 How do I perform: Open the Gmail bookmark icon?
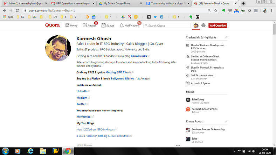coord(130,17)
